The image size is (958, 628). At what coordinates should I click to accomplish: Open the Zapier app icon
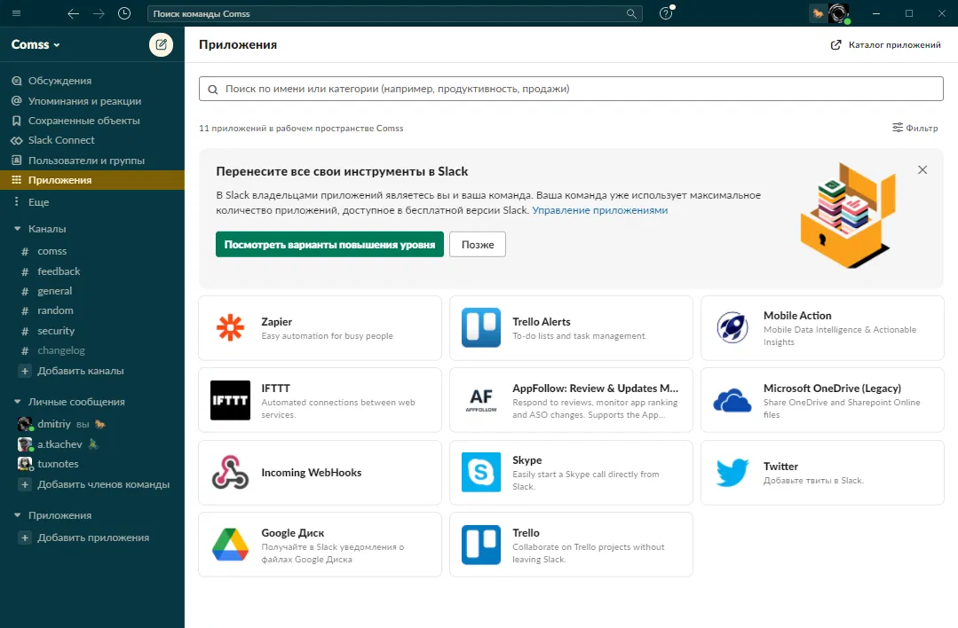231,328
